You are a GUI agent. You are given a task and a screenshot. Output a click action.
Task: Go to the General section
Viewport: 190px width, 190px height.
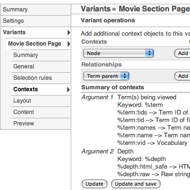click(x=41, y=66)
